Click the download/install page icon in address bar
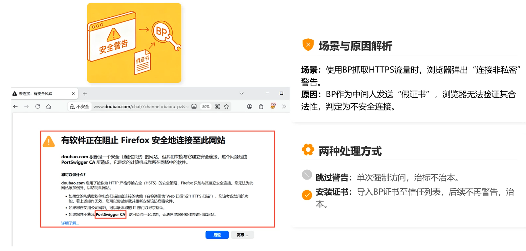The height and width of the screenshot is (251, 526). point(194,106)
